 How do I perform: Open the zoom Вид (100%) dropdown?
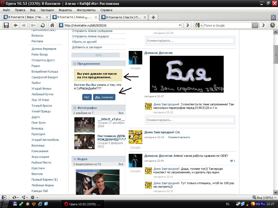[x=275, y=198]
